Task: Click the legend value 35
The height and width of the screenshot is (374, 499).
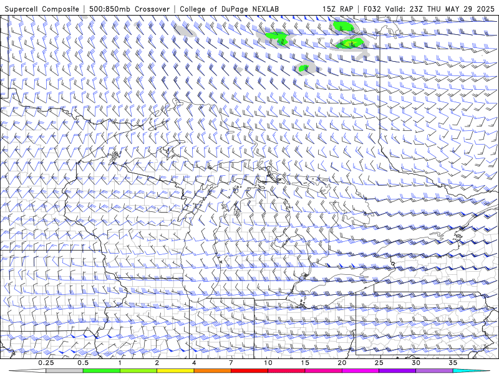Action: 453,363
